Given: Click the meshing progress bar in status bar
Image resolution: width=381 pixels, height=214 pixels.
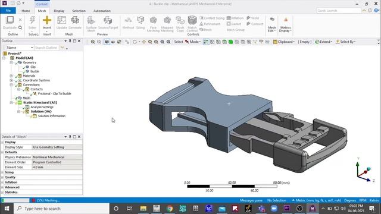Looking at the screenshot, I should click(x=15, y=200).
